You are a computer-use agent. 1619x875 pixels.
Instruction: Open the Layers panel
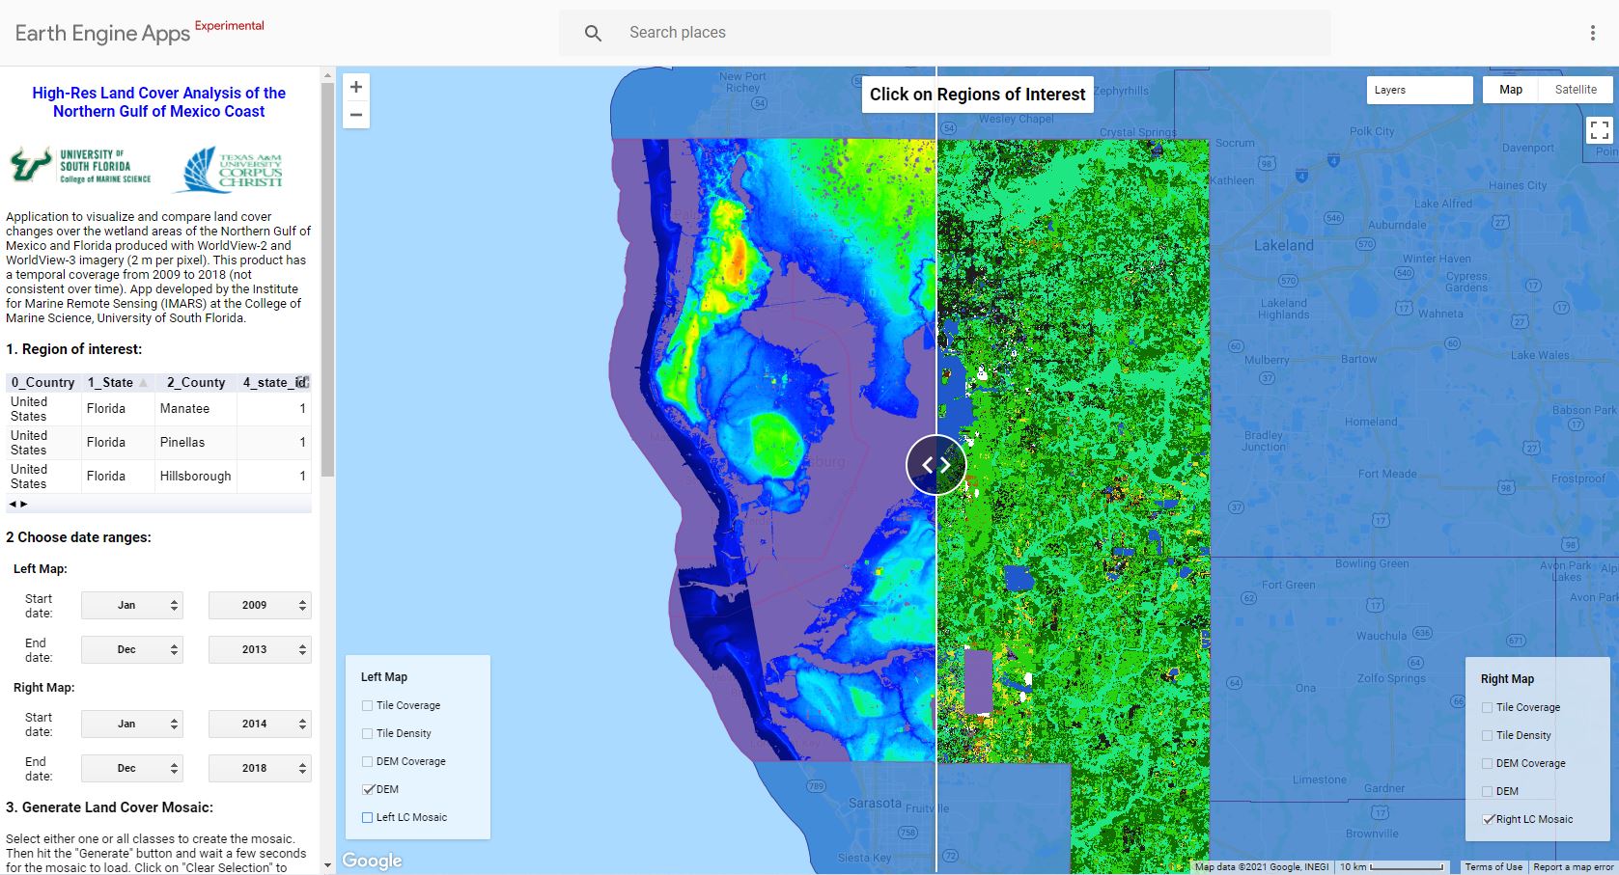(x=1419, y=90)
